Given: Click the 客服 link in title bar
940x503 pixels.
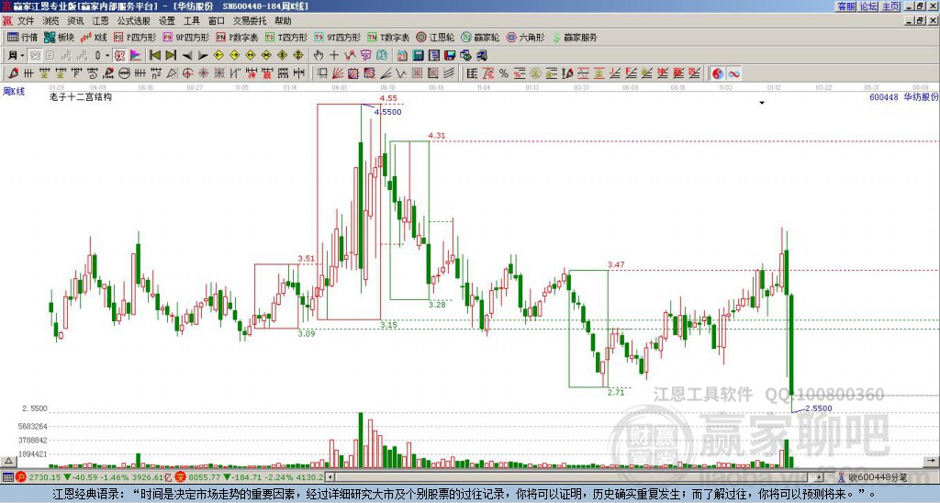Looking at the screenshot, I should click(845, 6).
